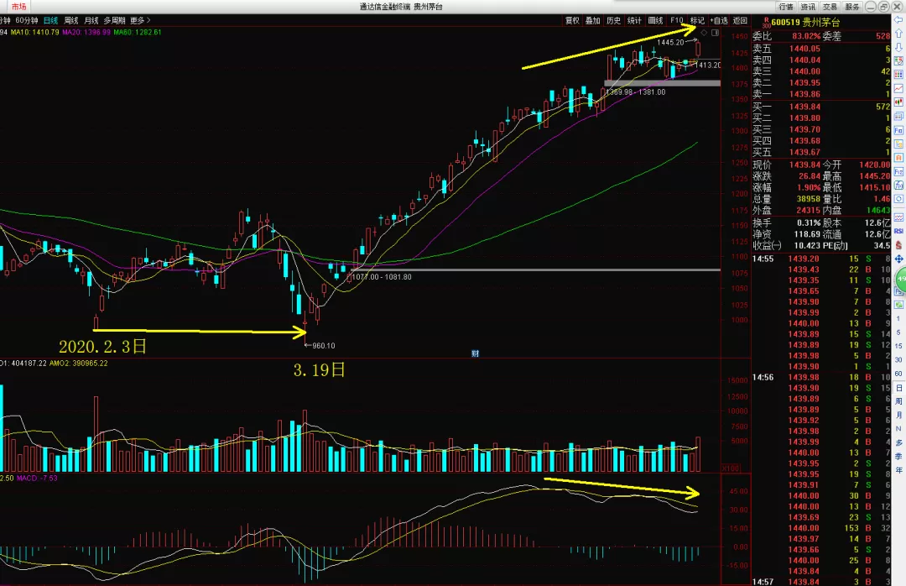Click the red trend line chart icon
The width and height of the screenshot is (906, 586).
click(898, 88)
